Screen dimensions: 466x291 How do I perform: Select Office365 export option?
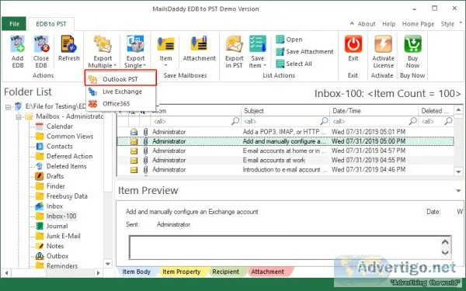pyautogui.click(x=120, y=104)
